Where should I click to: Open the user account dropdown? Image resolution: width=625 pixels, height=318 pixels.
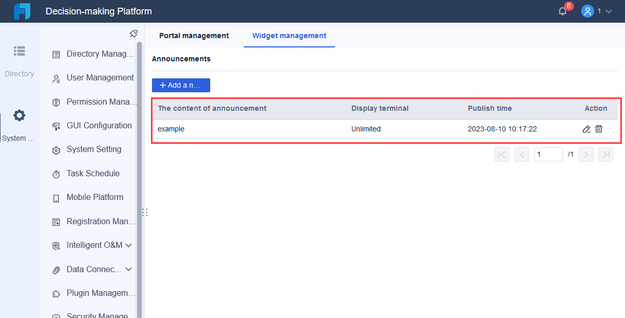tap(598, 11)
